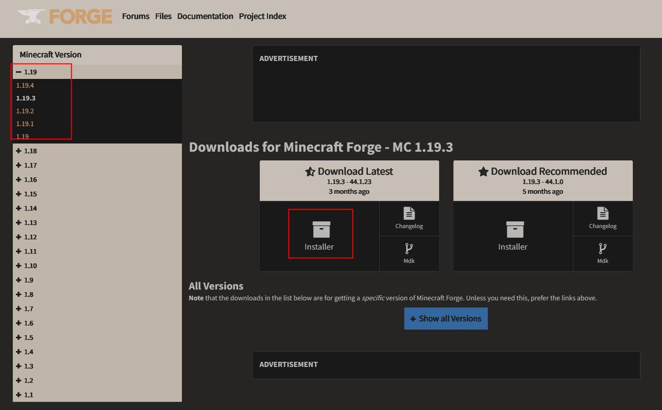Open the Project Index menu item
662x410 pixels.
(262, 16)
